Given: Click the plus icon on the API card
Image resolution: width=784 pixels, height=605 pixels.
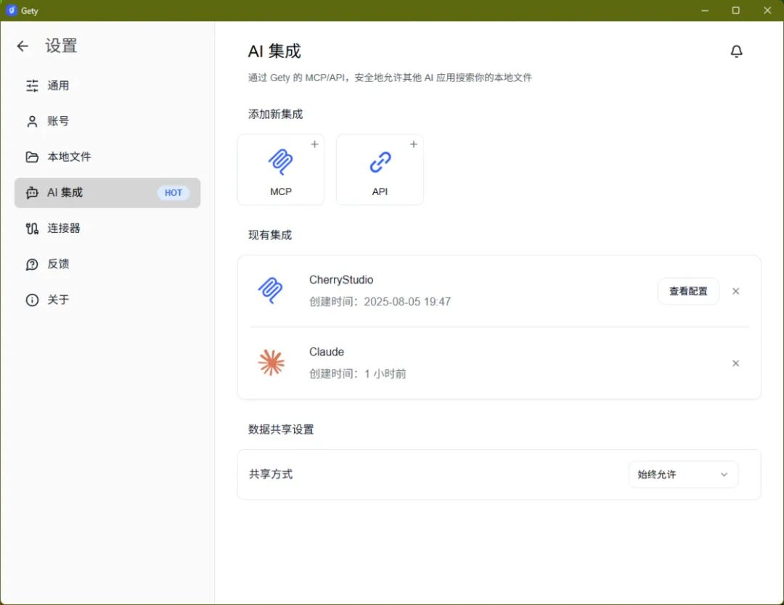Looking at the screenshot, I should pyautogui.click(x=414, y=144).
